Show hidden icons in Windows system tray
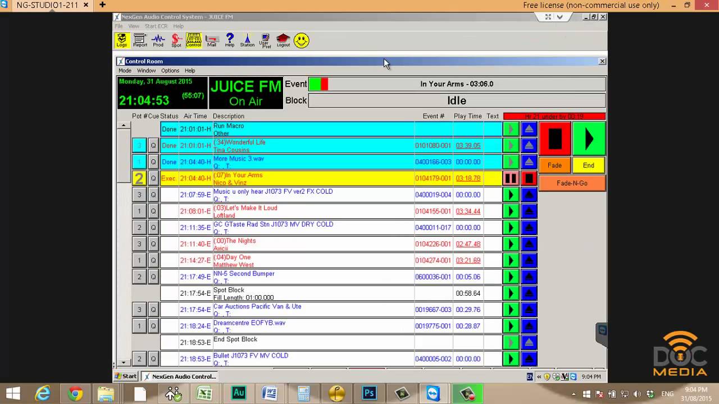 point(574,394)
